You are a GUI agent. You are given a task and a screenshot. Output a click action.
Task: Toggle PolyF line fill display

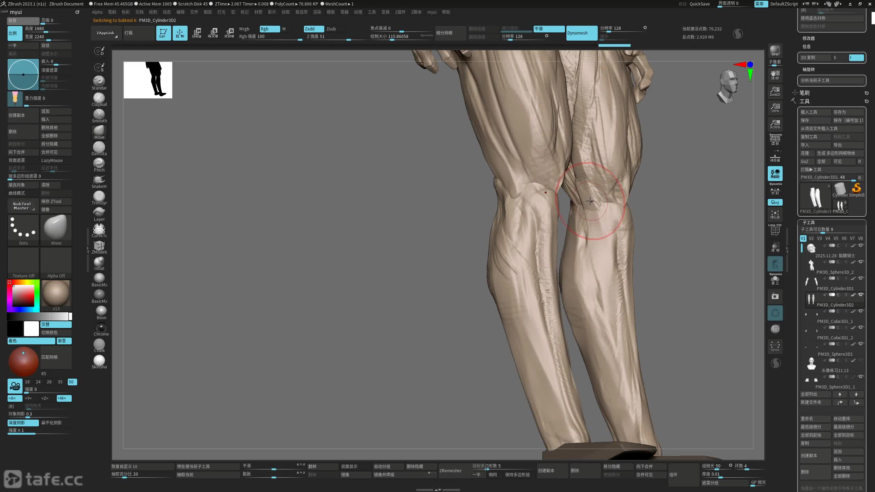(775, 231)
